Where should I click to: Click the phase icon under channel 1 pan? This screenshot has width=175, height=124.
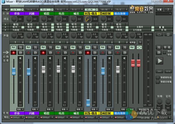tap(22, 37)
